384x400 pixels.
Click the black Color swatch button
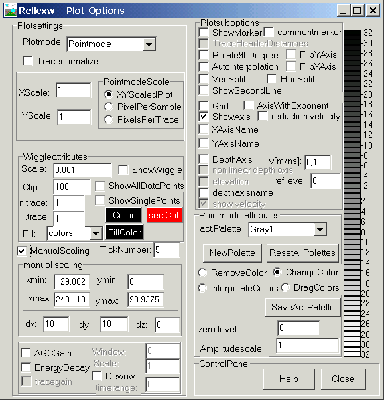tap(123, 215)
